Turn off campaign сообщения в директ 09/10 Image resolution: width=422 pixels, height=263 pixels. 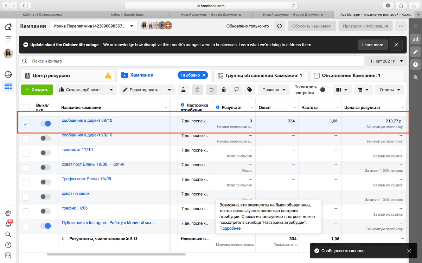coord(46,123)
